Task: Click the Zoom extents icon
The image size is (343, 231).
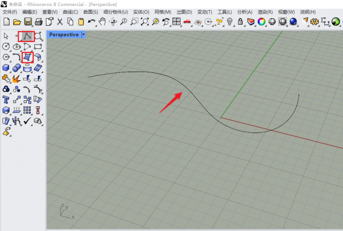Action: [145, 22]
